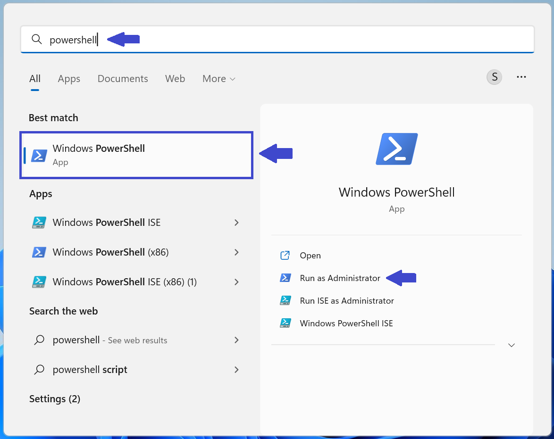The height and width of the screenshot is (439, 554).
Task: Click the search magnifier icon
Action: tap(36, 40)
